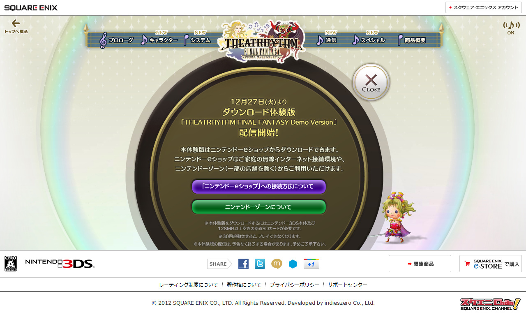Open the 関連商品 button
Screen dimensions: 526x329
coord(420,264)
